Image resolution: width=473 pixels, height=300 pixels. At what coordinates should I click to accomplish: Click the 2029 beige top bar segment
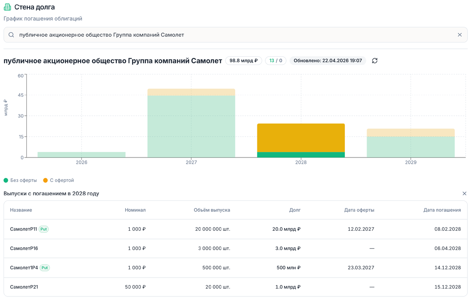click(x=411, y=133)
